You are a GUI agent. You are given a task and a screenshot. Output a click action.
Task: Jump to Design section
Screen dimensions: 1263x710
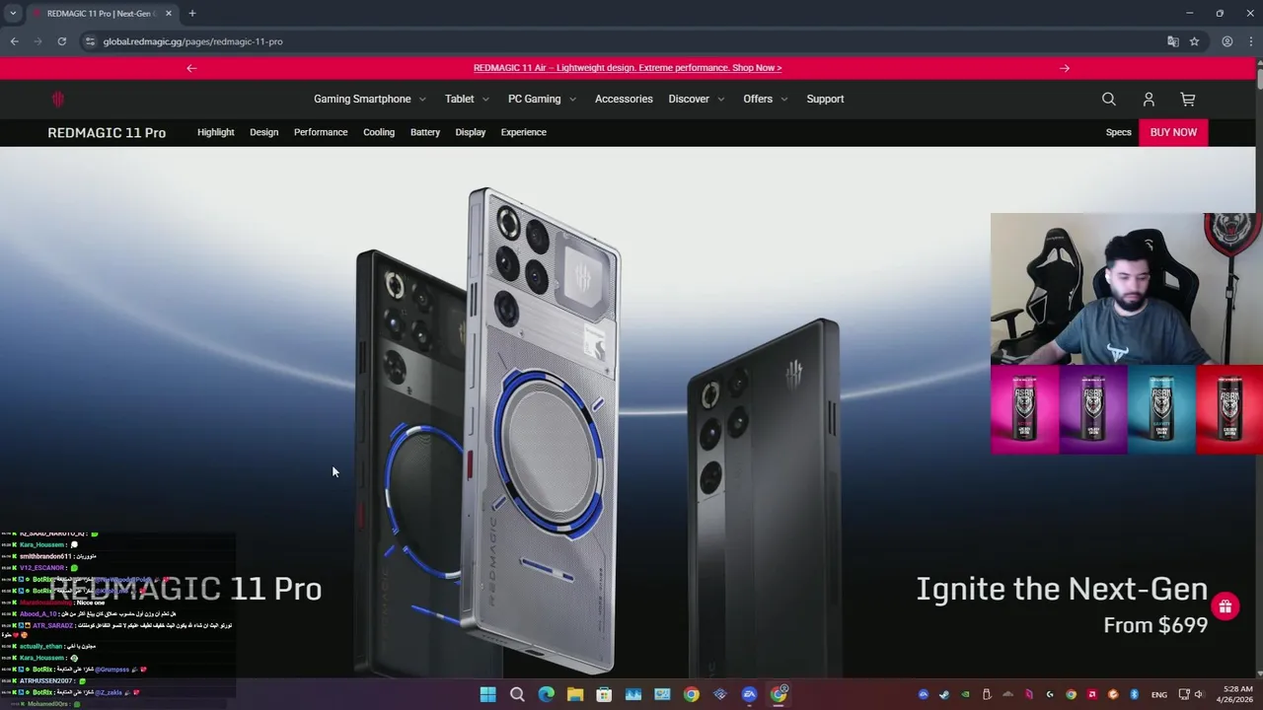click(263, 132)
